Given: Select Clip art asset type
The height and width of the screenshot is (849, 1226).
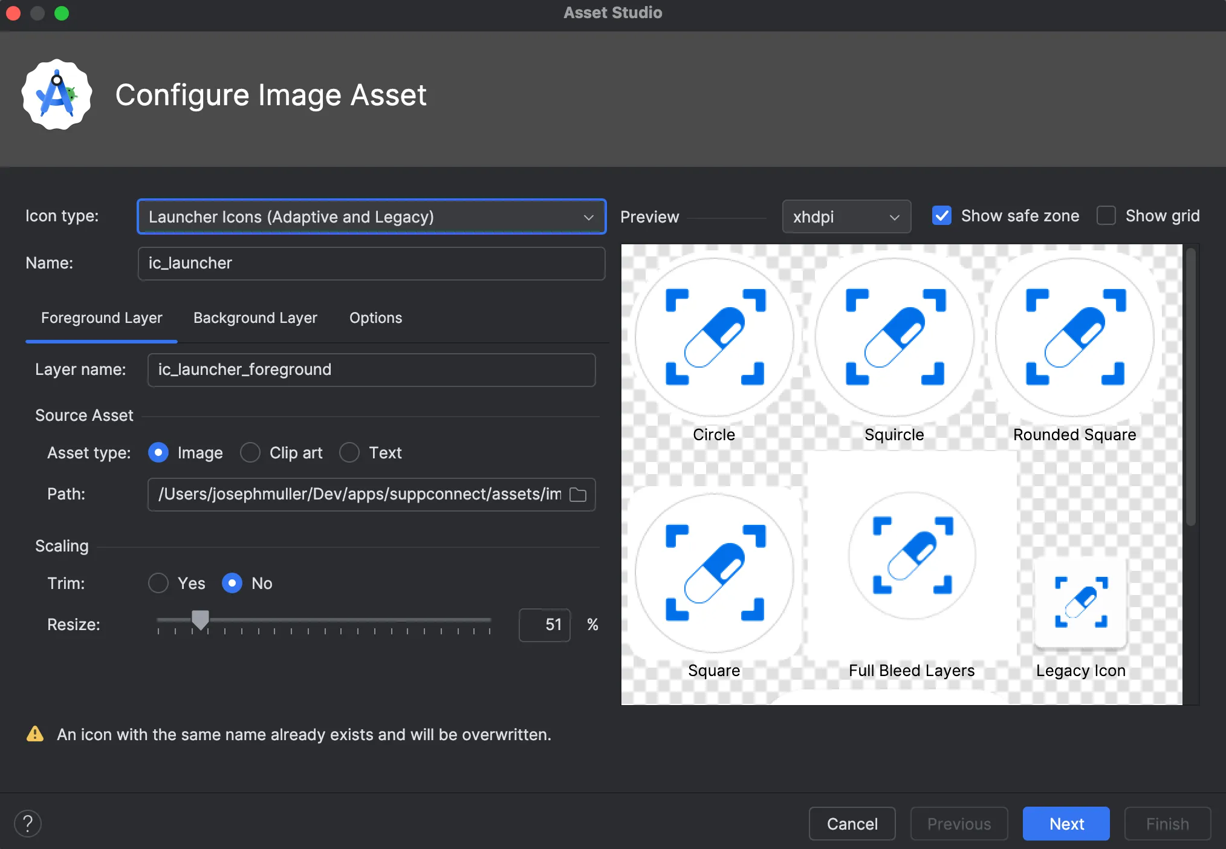Looking at the screenshot, I should point(250,452).
